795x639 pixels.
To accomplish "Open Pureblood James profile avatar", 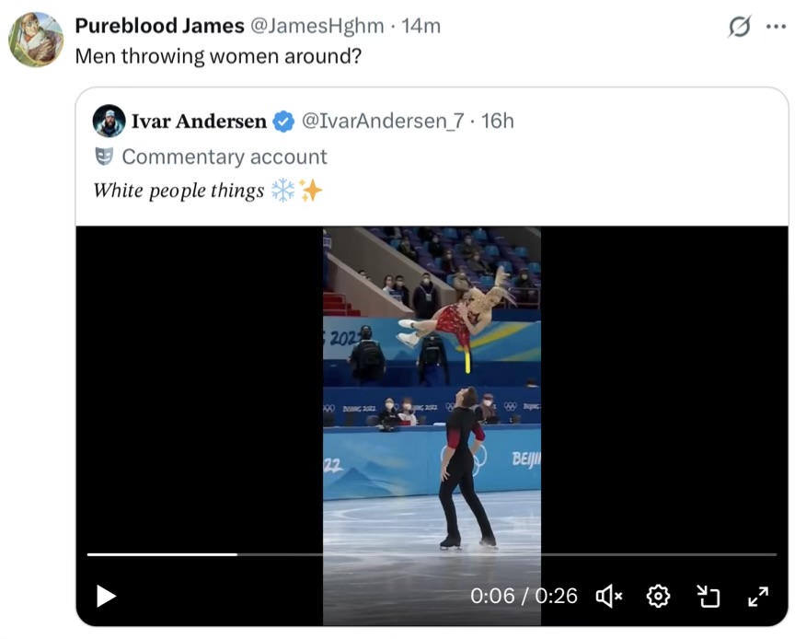I will 36,40.
